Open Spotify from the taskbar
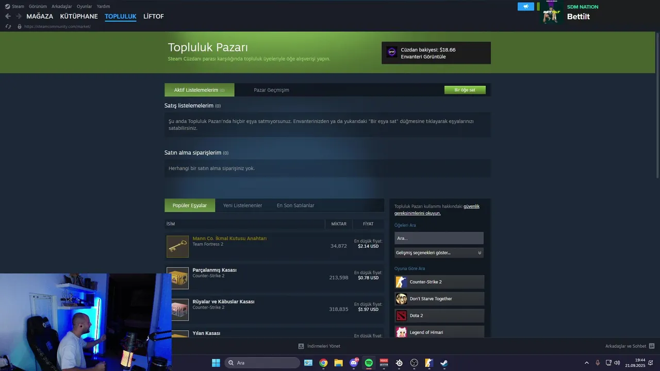Screen dimensions: 660x371 369,363
